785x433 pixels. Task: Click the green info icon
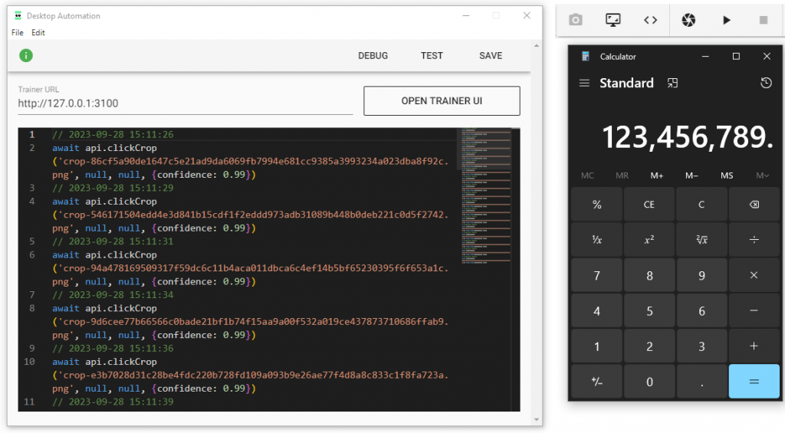26,56
